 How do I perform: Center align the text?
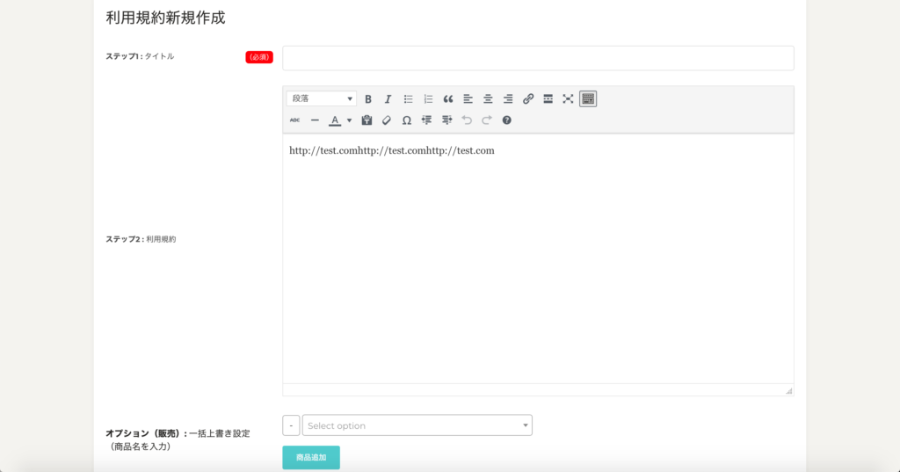488,99
